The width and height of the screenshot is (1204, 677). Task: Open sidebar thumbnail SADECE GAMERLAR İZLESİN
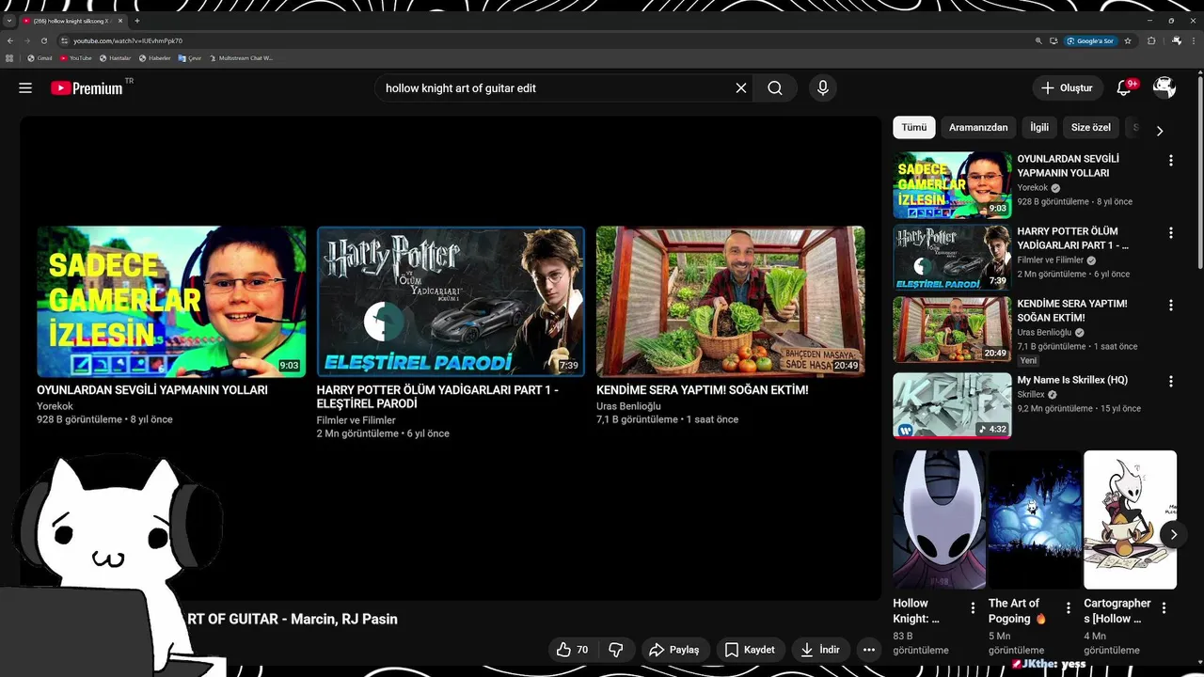(952, 185)
